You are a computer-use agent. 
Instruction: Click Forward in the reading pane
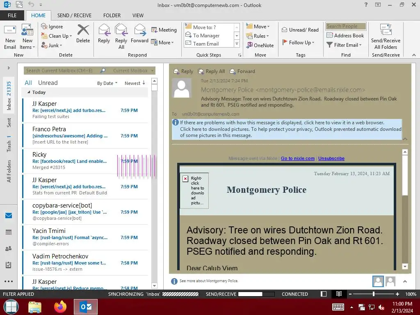pos(242,71)
